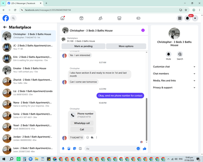This screenshot has height=162, width=203.
Task: Send a thumbs-up like
Action: click(145, 149)
